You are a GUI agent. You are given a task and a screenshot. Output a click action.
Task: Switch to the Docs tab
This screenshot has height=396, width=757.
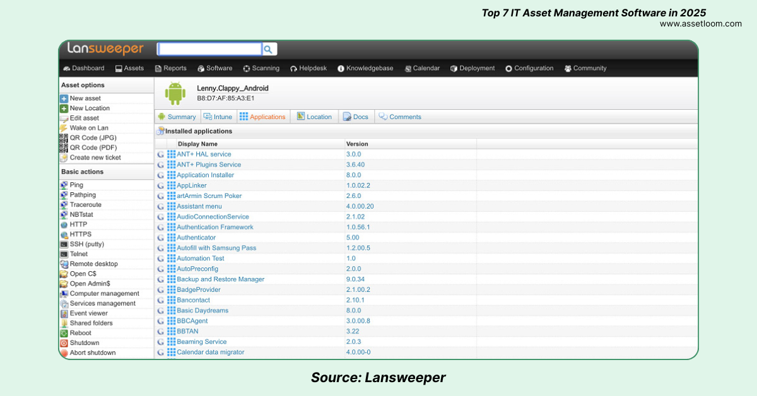[x=356, y=117]
